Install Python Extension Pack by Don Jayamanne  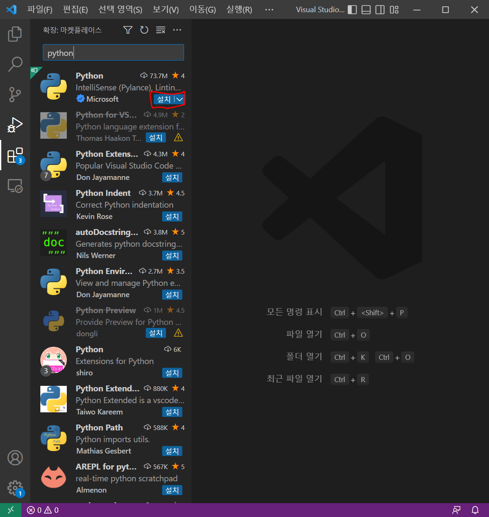pyautogui.click(x=172, y=177)
